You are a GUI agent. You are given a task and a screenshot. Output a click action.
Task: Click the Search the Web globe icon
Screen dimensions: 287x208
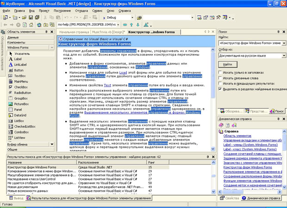pos(39,25)
